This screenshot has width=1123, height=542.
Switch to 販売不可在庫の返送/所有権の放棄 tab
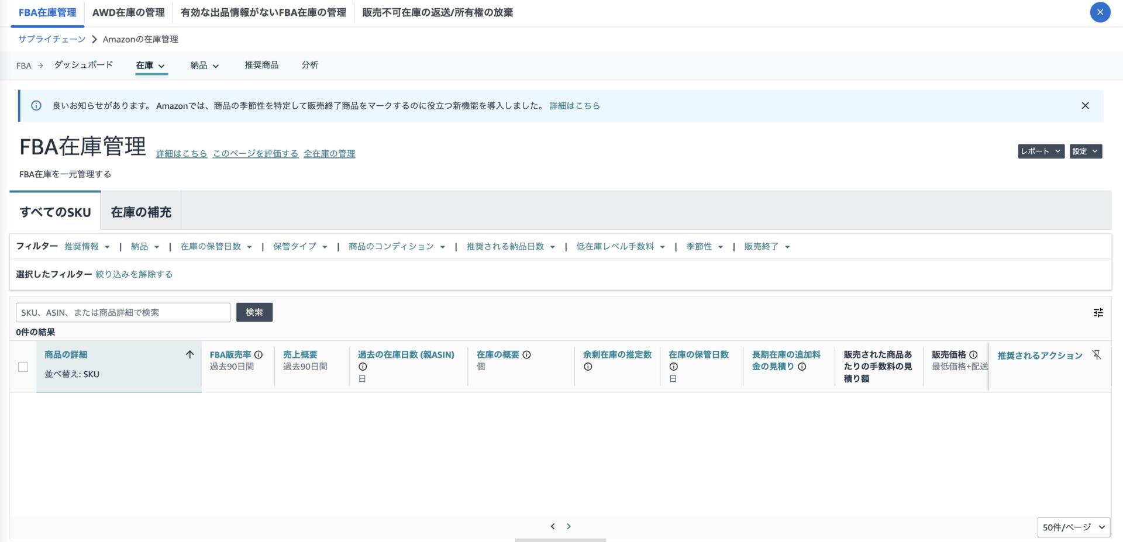(438, 12)
